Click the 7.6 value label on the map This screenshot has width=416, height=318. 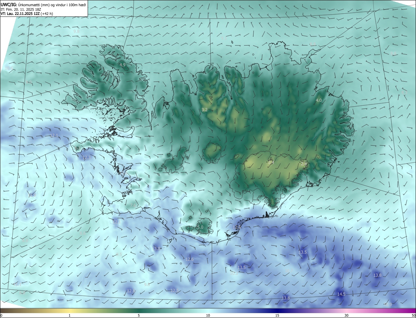[133, 205]
